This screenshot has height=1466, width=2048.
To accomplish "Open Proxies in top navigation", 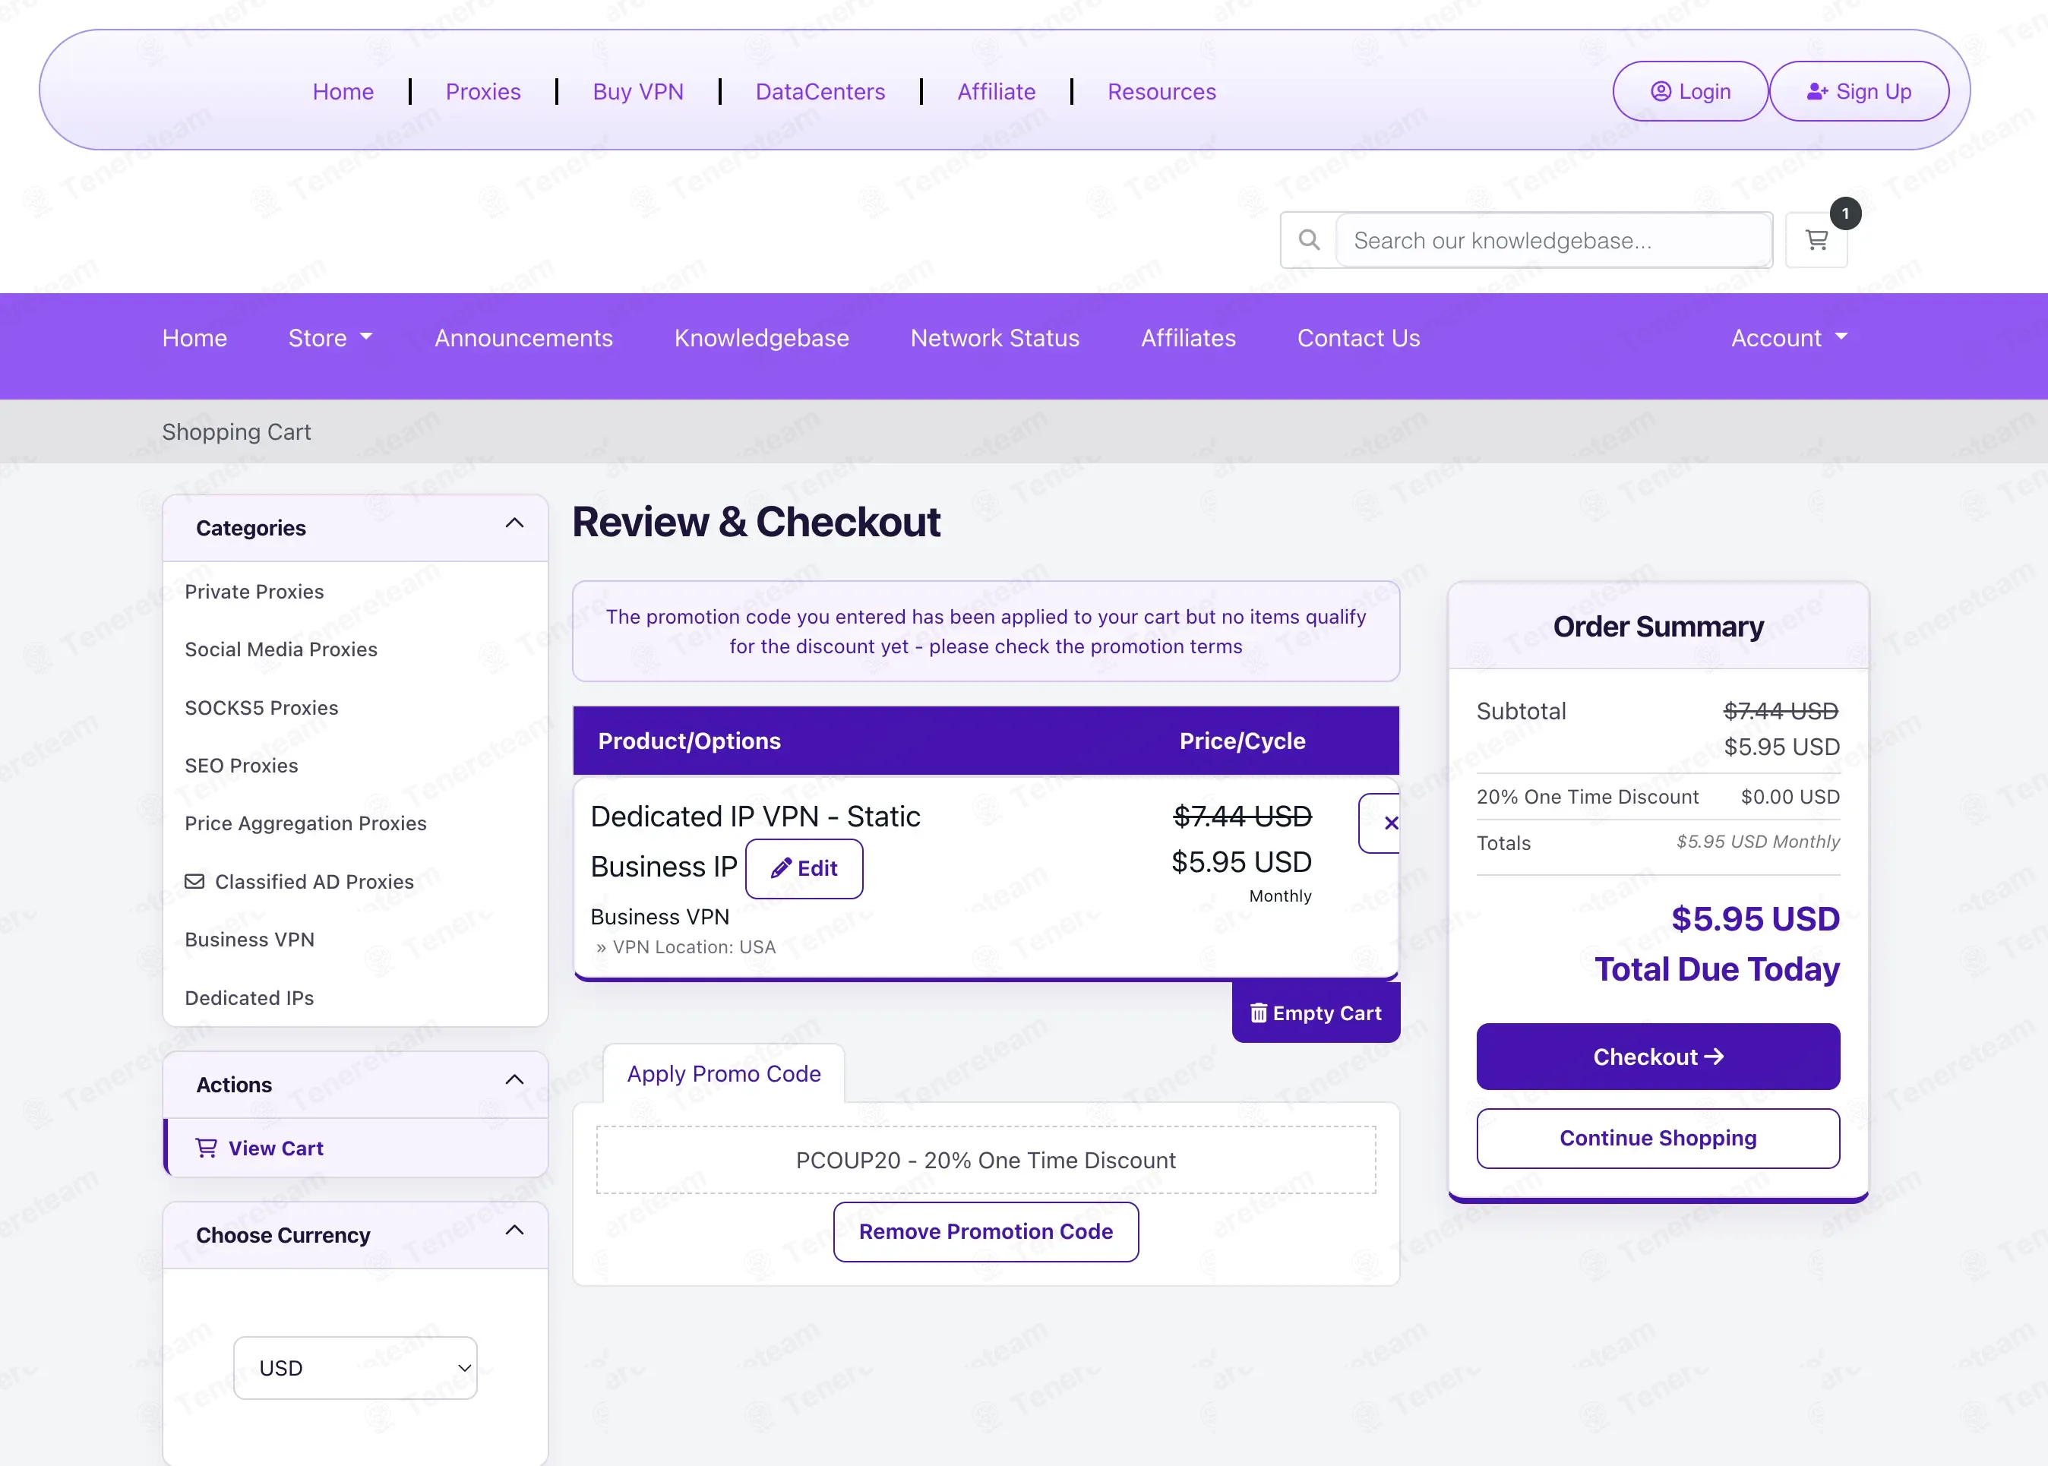I will [x=483, y=91].
